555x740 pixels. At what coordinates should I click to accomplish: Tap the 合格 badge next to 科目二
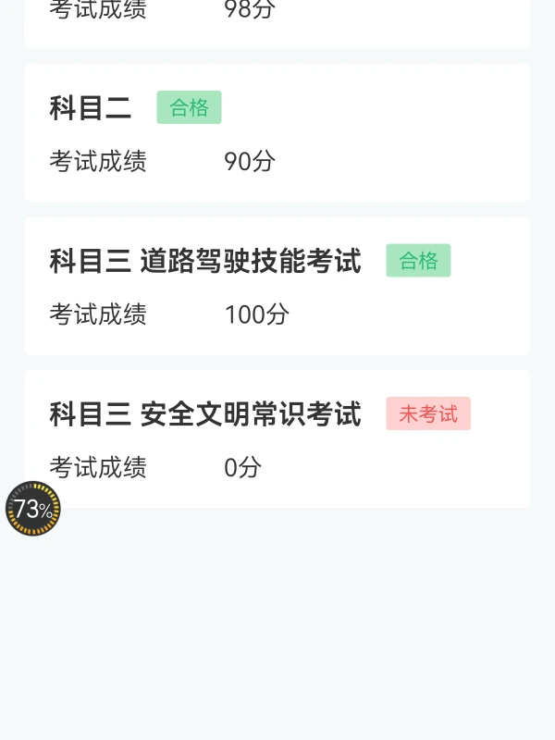(189, 107)
